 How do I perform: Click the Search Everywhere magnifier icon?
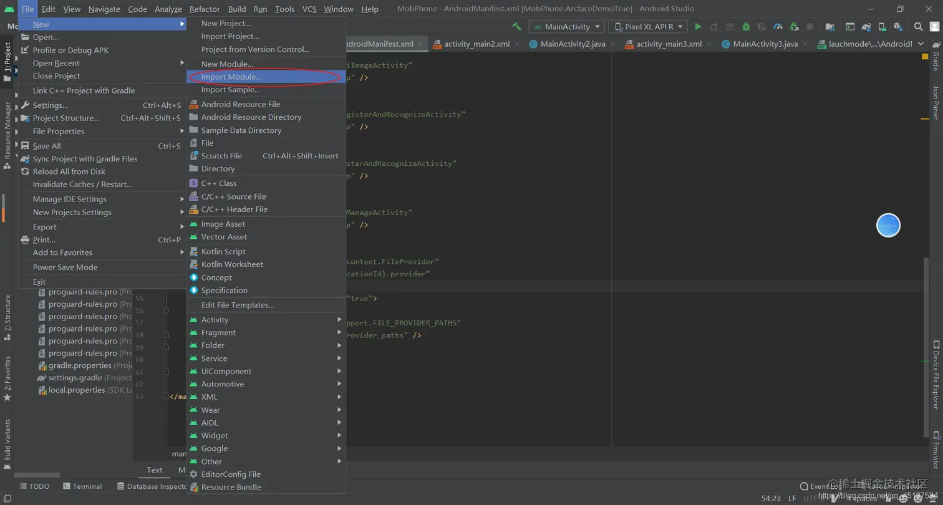click(x=918, y=27)
